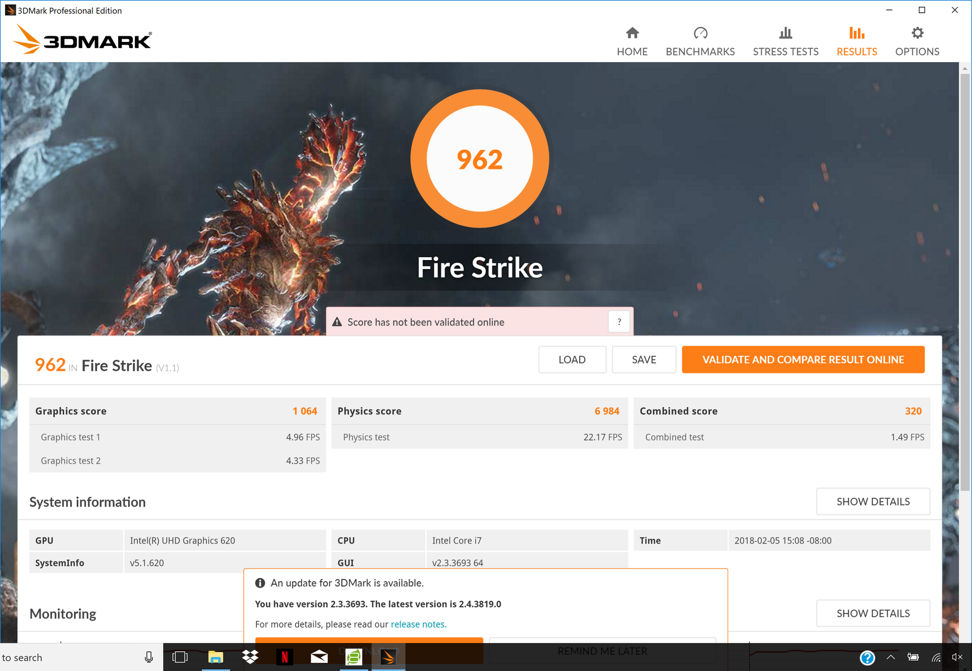Select the Combined test row
This screenshot has height=671, width=972.
tap(782, 437)
